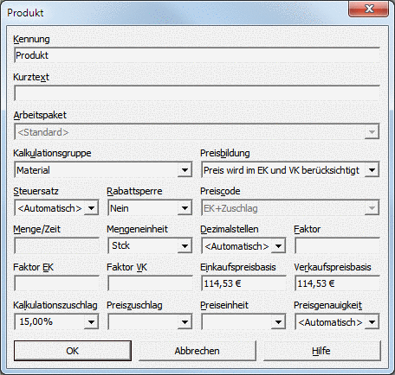Click the Kurztext input field
This screenshot has width=395, height=375.
point(197,93)
